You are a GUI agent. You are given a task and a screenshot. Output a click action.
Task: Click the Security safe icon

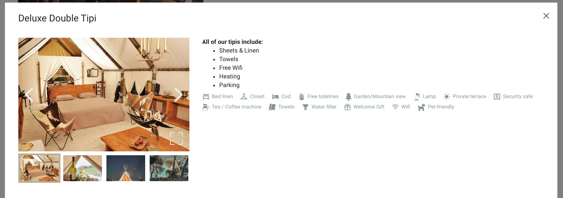[497, 97]
